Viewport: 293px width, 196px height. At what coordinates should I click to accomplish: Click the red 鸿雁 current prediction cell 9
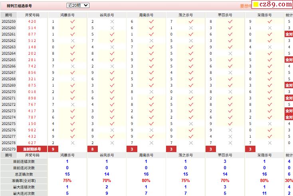click(53, 149)
